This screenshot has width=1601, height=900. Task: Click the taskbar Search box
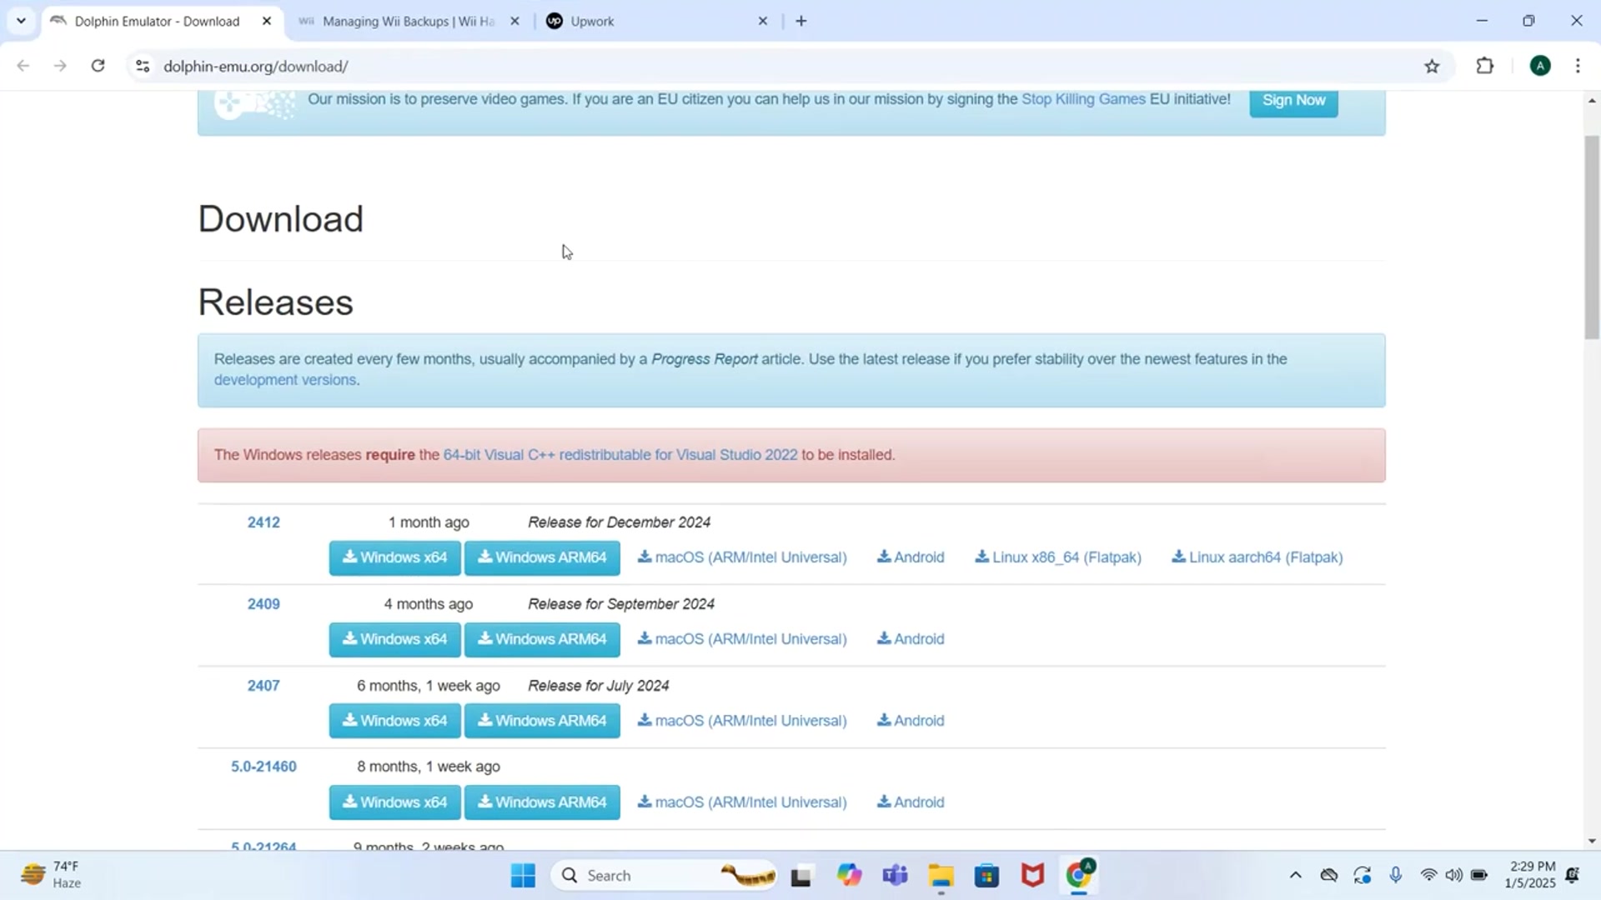click(663, 876)
